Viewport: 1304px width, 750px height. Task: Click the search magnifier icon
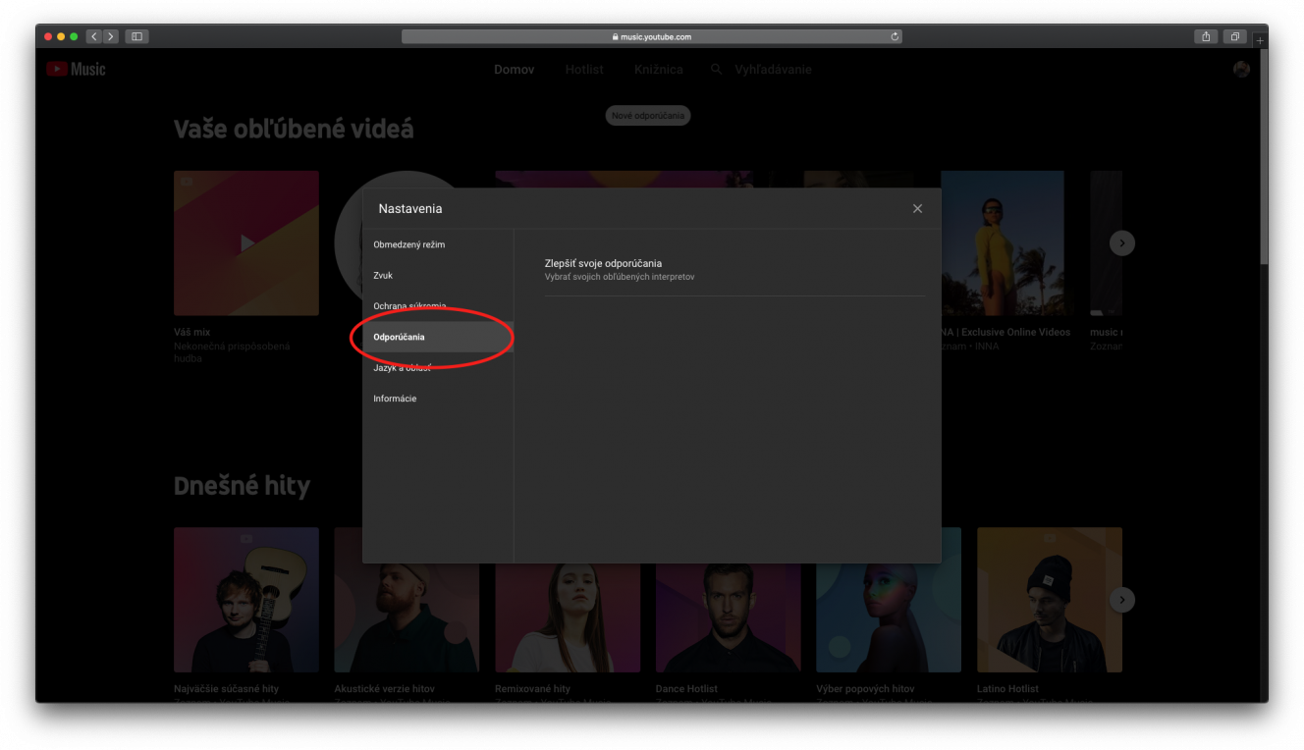point(717,70)
